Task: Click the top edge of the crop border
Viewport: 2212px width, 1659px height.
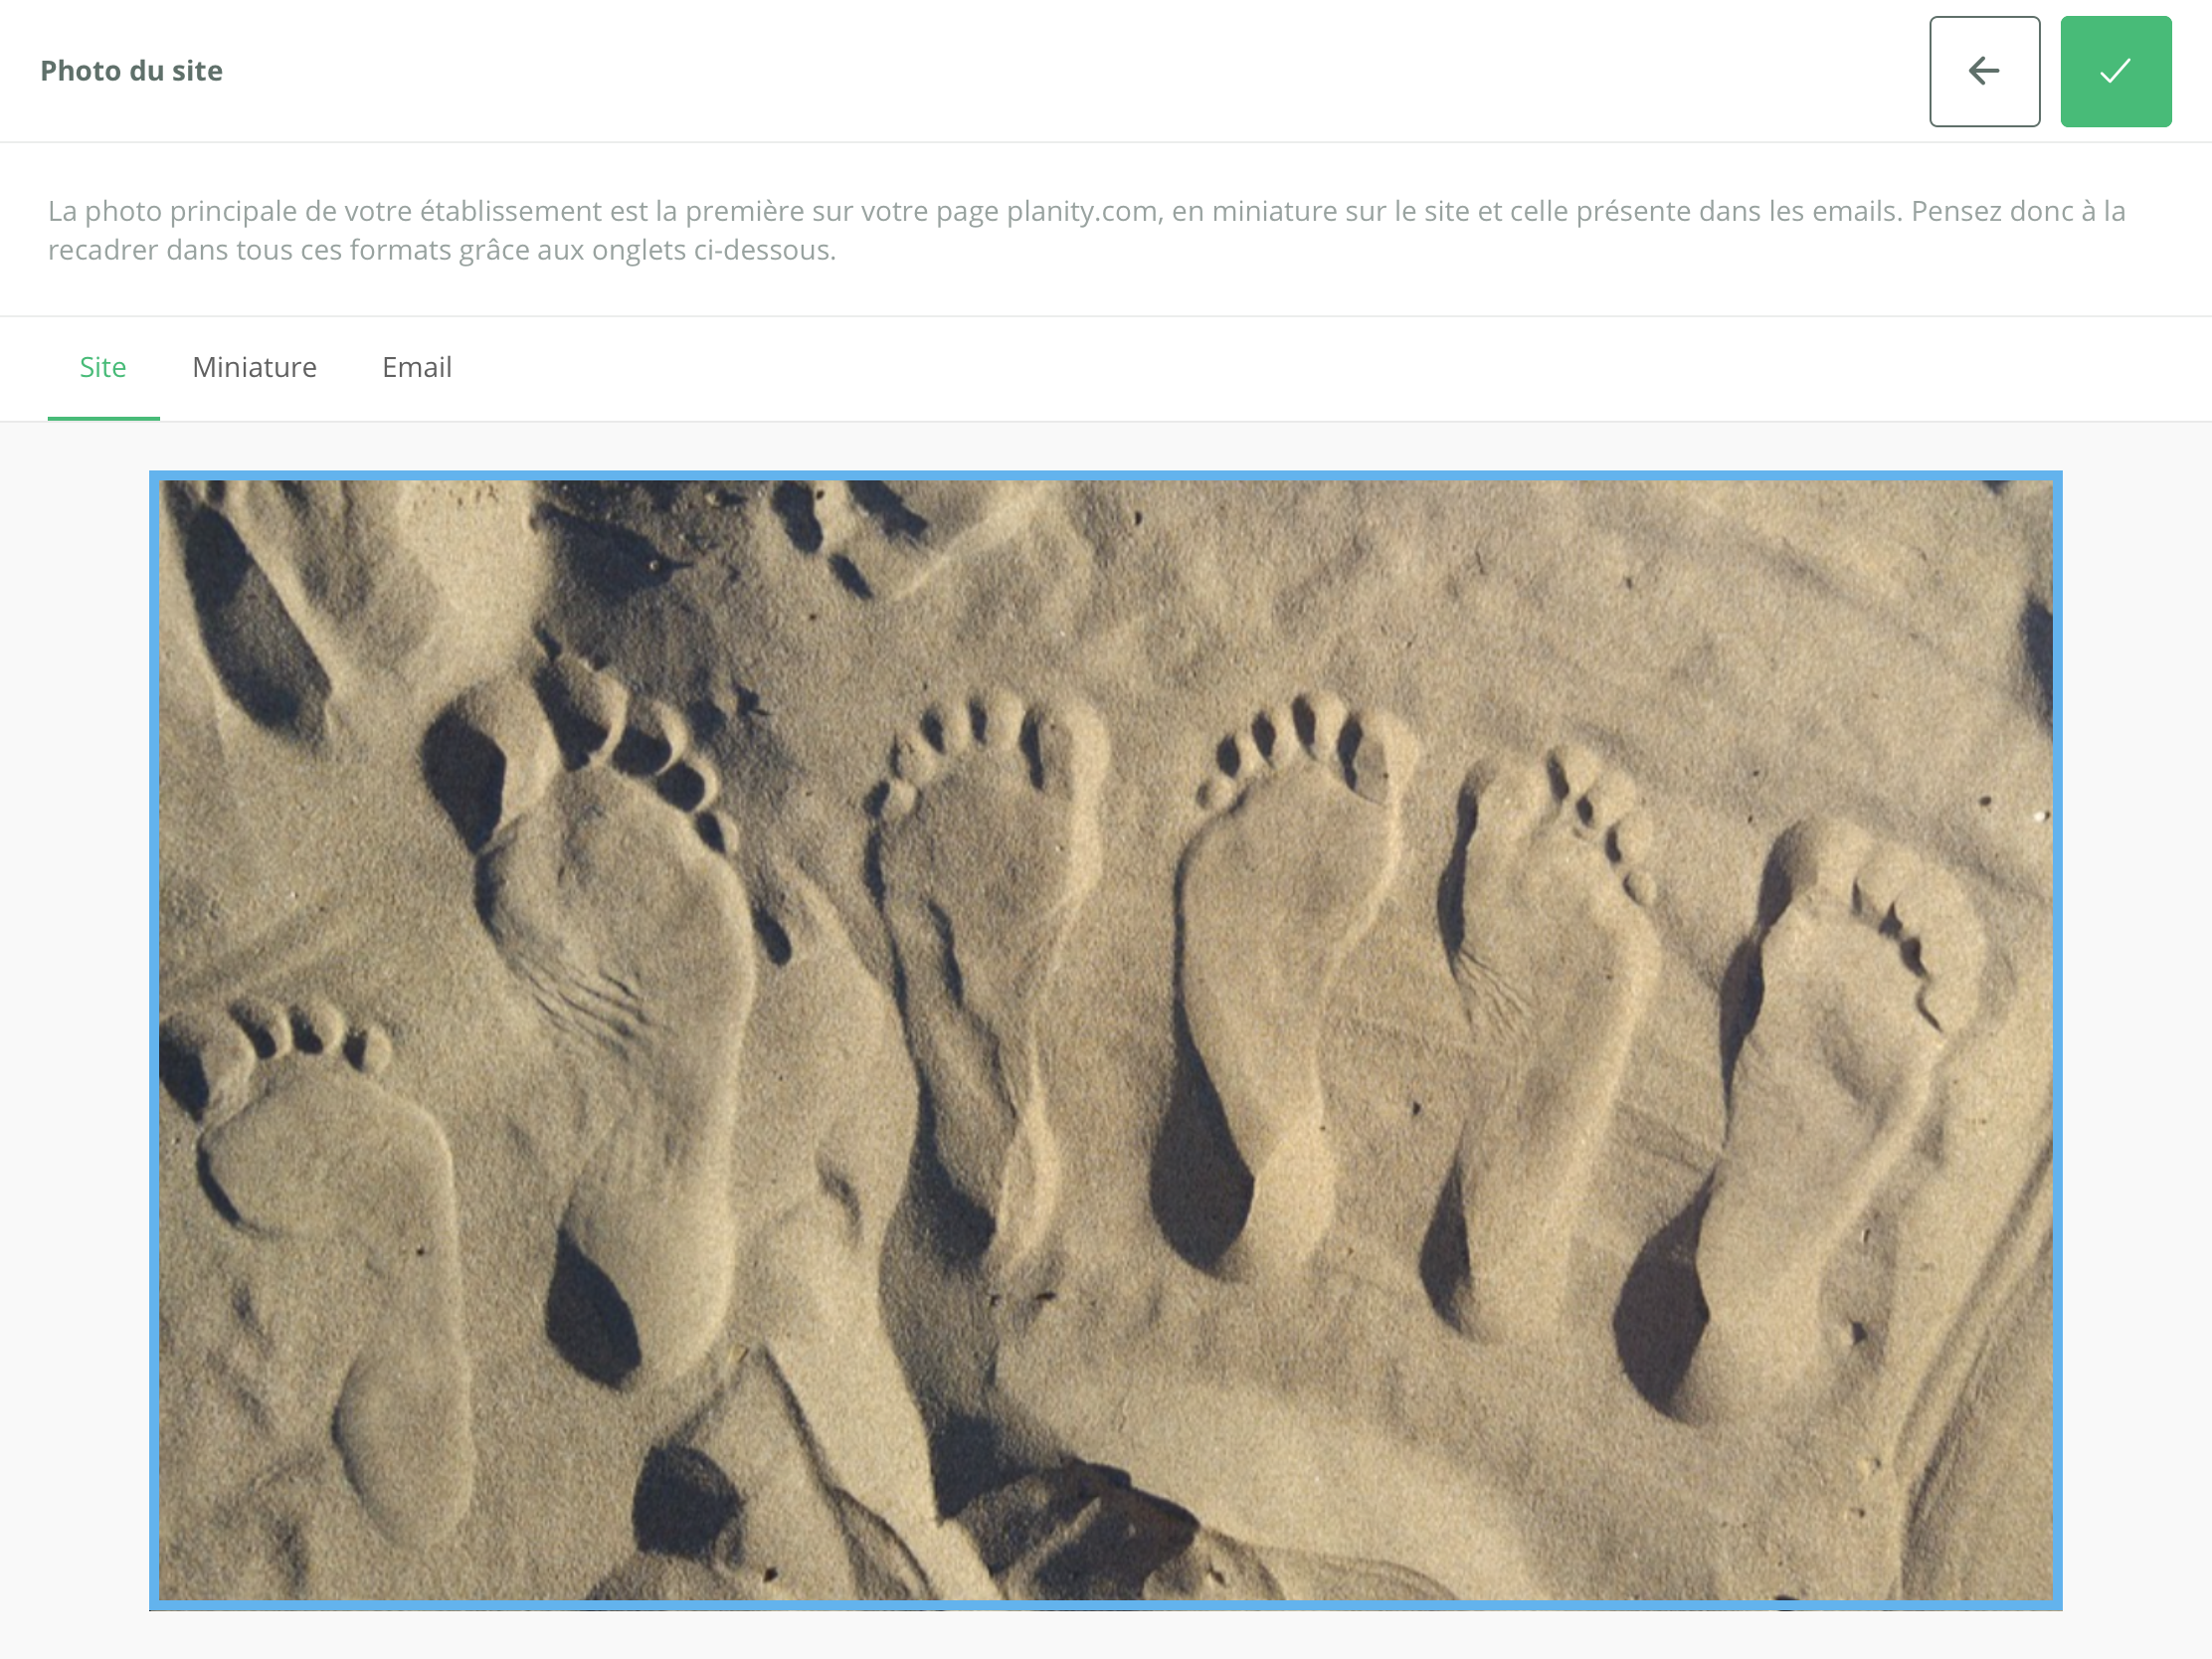Action: coord(1105,476)
